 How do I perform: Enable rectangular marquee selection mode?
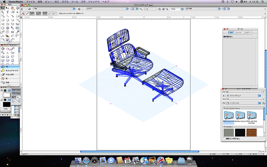pos(45,13)
